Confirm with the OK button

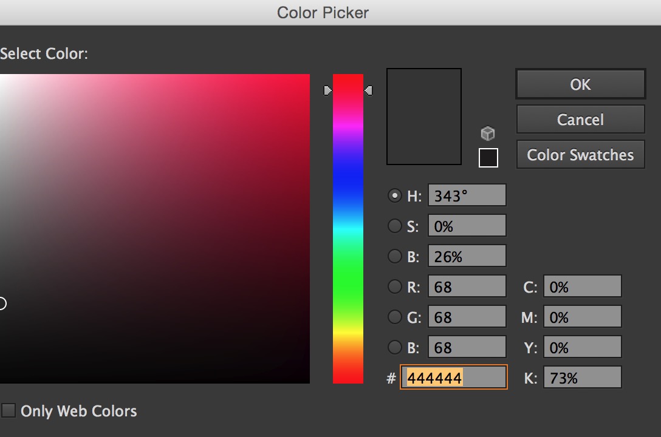point(580,84)
